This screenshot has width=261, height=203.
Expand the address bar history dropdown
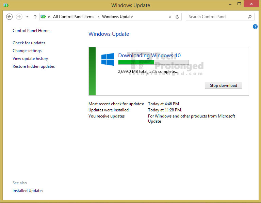pyautogui.click(x=170, y=17)
